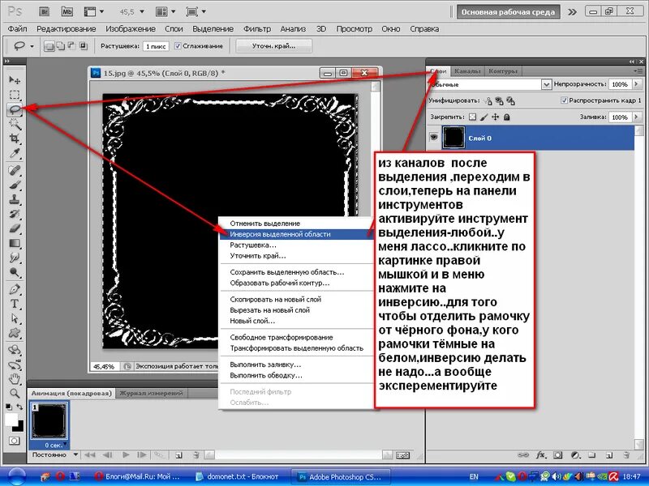
Task: Toggle lock transparent pixels
Action: coord(472,117)
